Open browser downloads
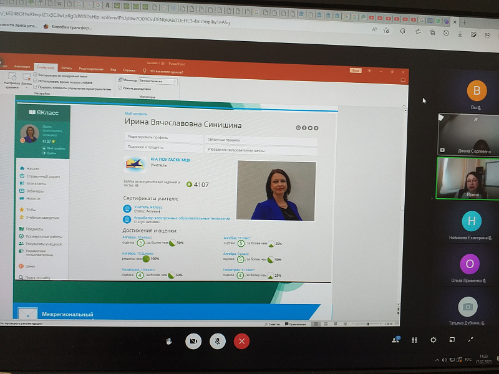This screenshot has width=499, height=374. pos(460,34)
